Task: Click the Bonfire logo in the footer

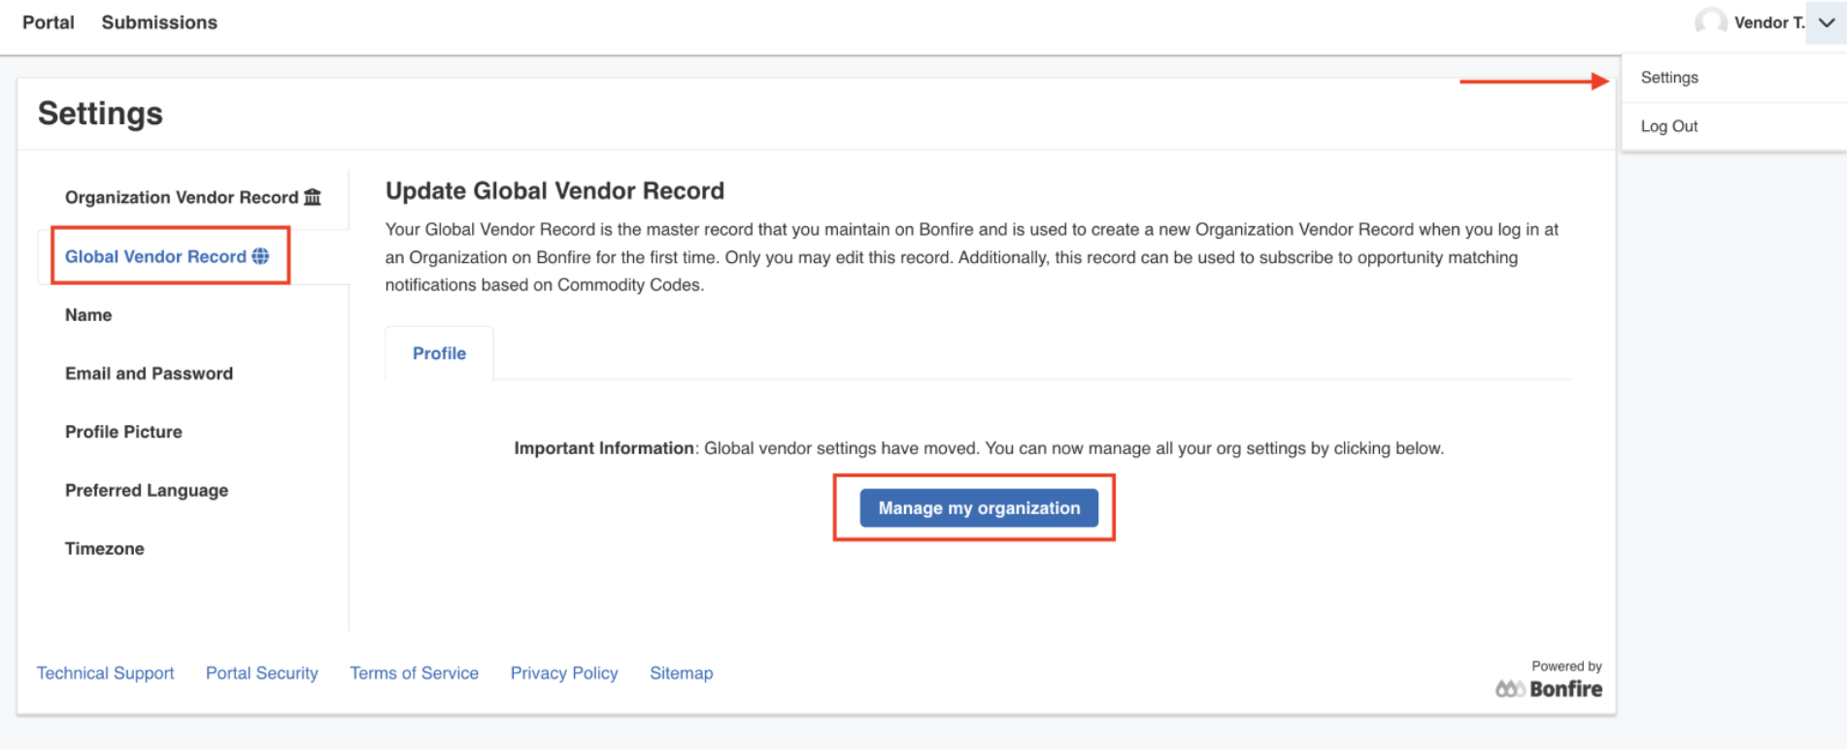Action: pyautogui.click(x=1549, y=689)
